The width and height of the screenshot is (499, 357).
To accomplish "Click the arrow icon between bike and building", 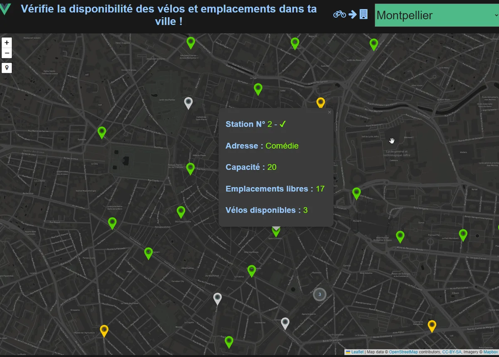I will click(x=352, y=14).
